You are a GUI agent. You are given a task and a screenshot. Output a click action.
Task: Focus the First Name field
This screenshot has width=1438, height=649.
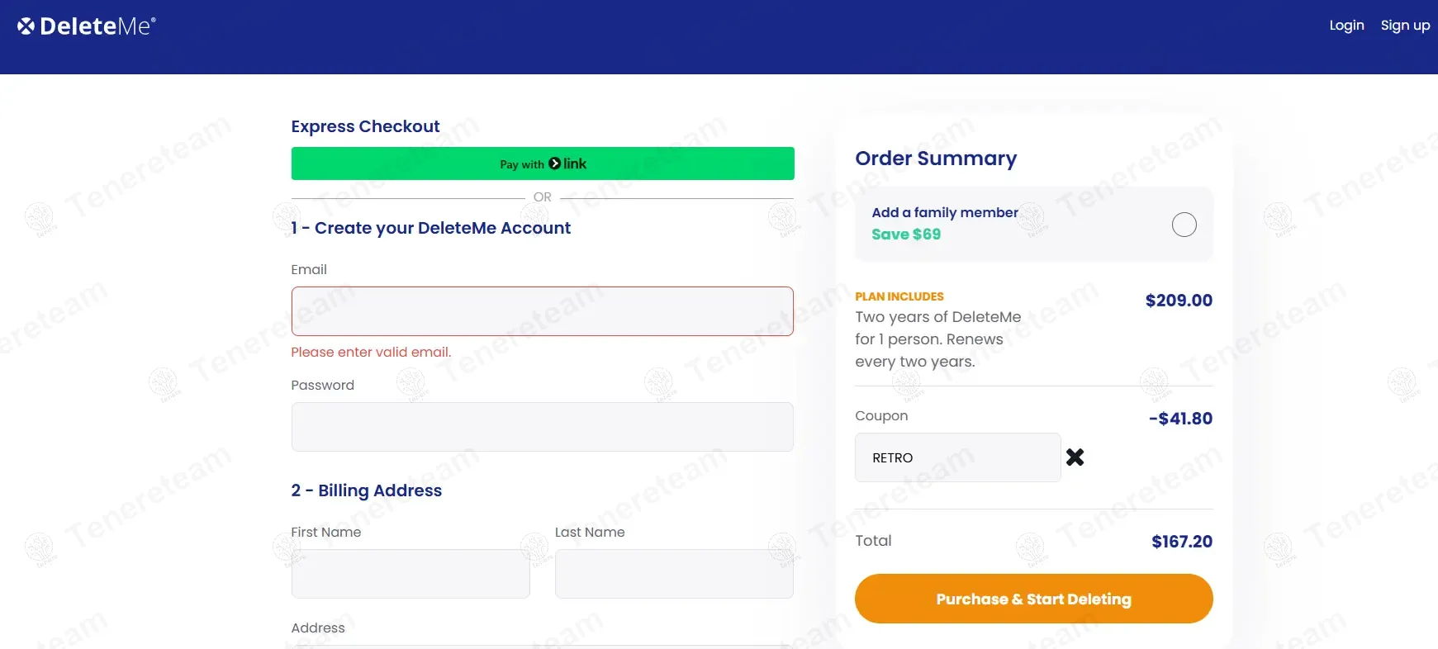click(411, 574)
